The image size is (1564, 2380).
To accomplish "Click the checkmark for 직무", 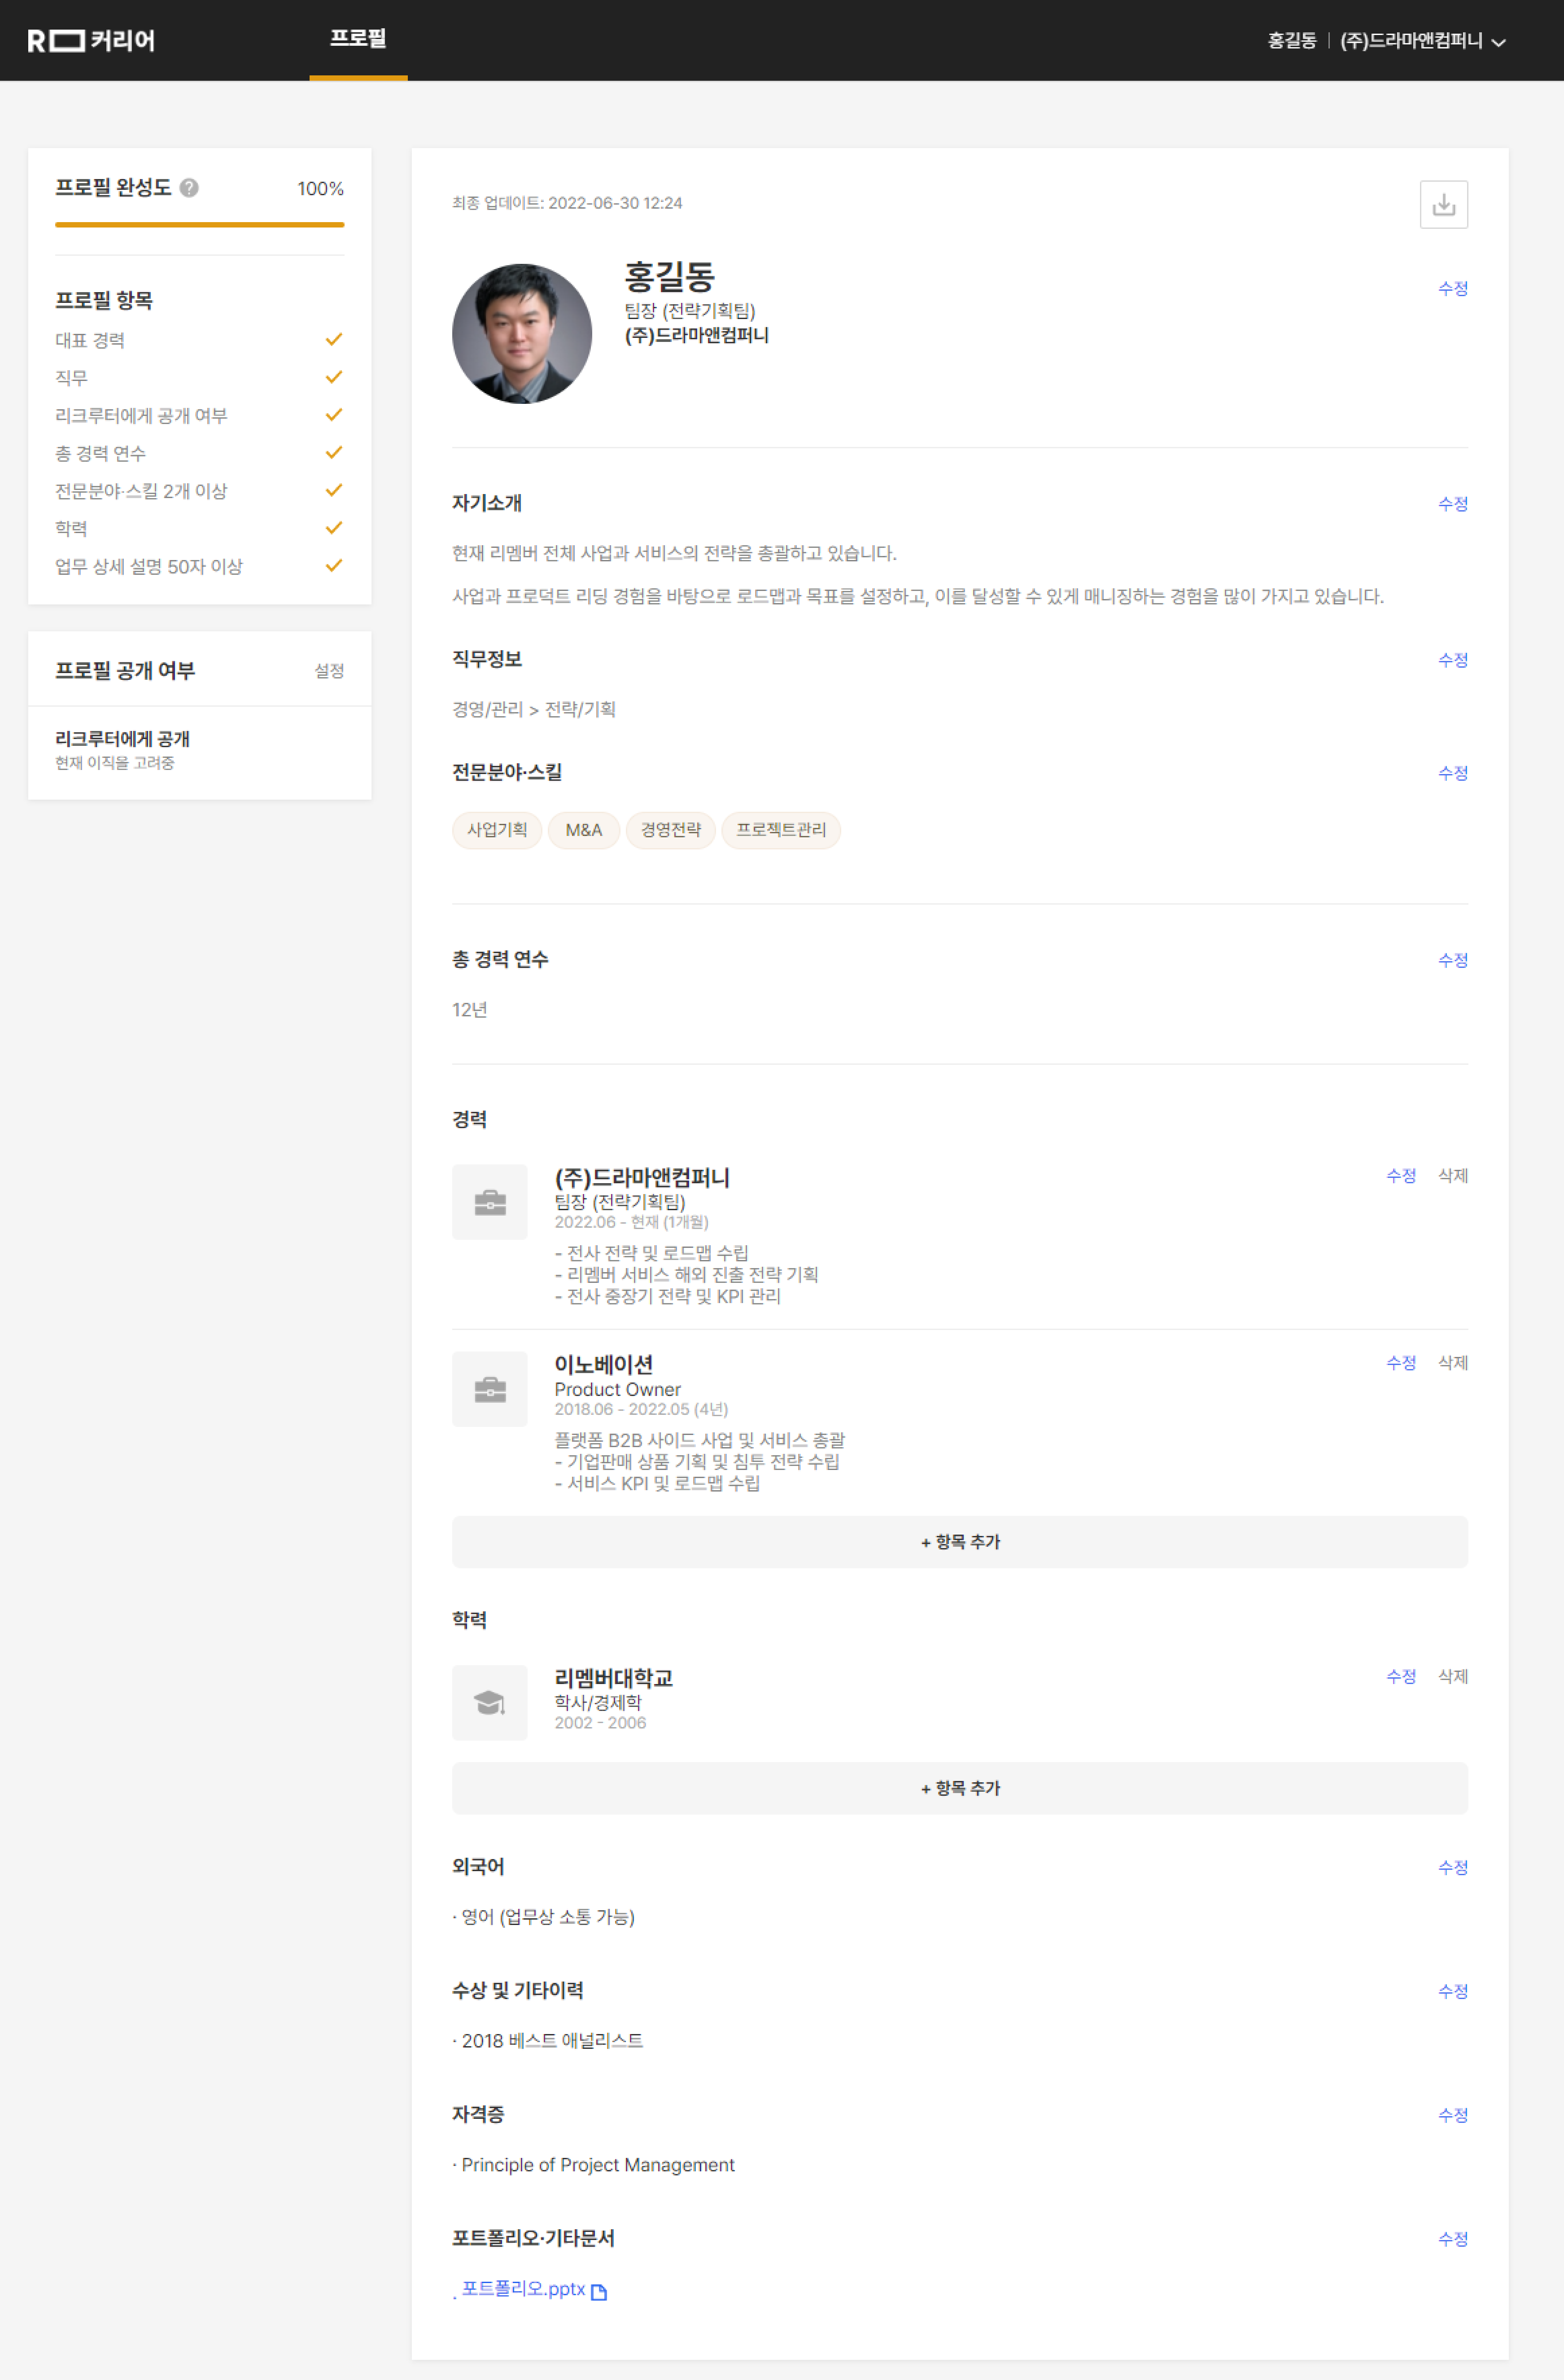I will pyautogui.click(x=334, y=377).
